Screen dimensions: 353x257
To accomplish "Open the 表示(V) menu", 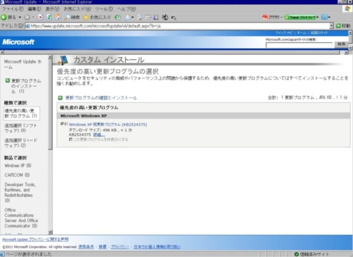I will (x=52, y=9).
